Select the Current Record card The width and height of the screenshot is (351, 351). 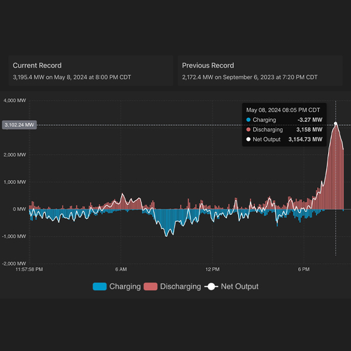click(x=91, y=71)
